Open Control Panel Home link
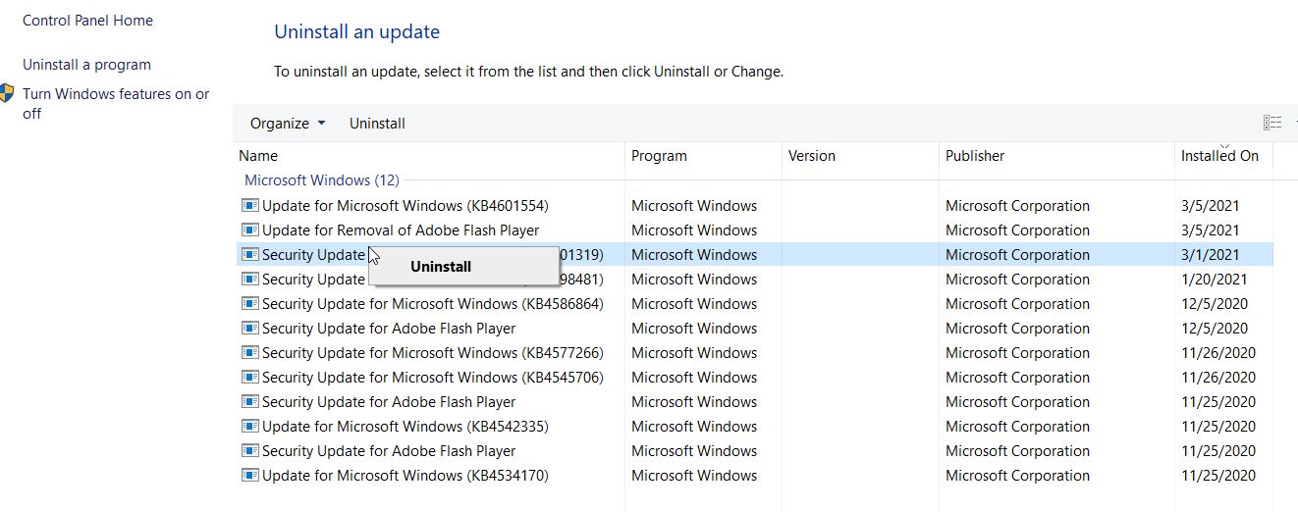The width and height of the screenshot is (1298, 512). coord(87,21)
